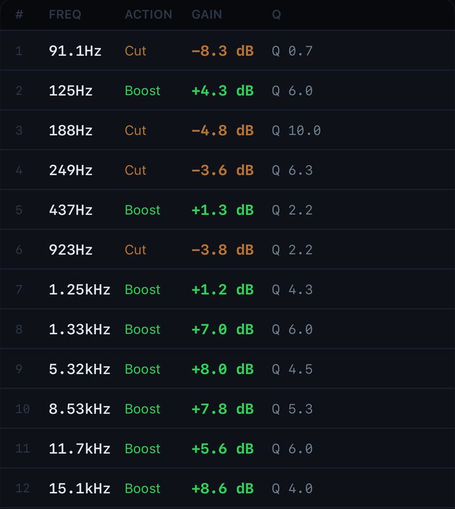Click the Boost label in the 8.53kHz row
455x509 pixels.
point(142,409)
